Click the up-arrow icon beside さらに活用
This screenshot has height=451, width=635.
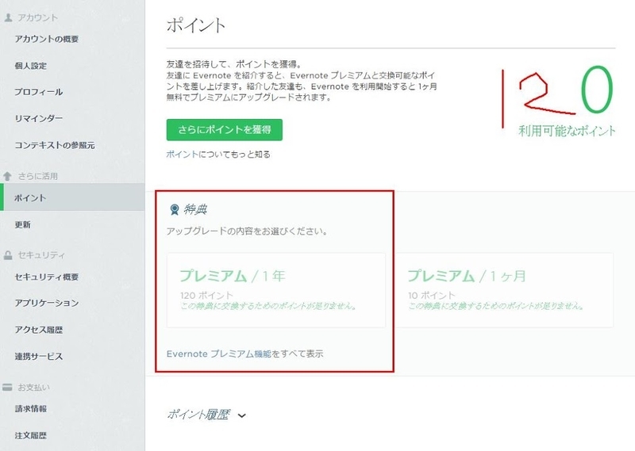click(7, 176)
